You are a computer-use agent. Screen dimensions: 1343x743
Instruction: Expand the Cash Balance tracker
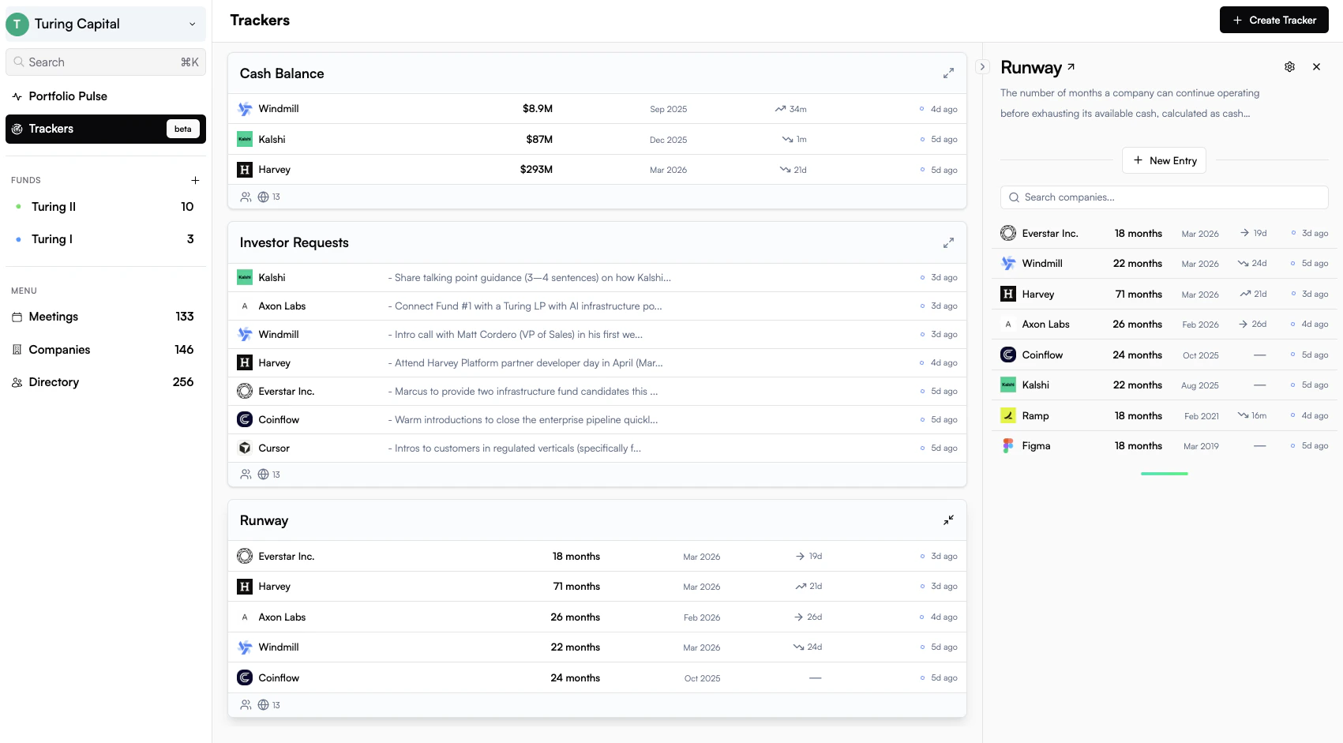click(948, 73)
